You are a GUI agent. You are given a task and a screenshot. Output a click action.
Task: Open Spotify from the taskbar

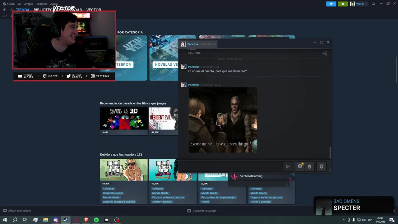click(96, 220)
